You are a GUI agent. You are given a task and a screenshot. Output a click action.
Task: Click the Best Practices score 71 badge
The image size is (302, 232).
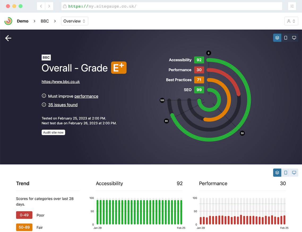coord(199,80)
